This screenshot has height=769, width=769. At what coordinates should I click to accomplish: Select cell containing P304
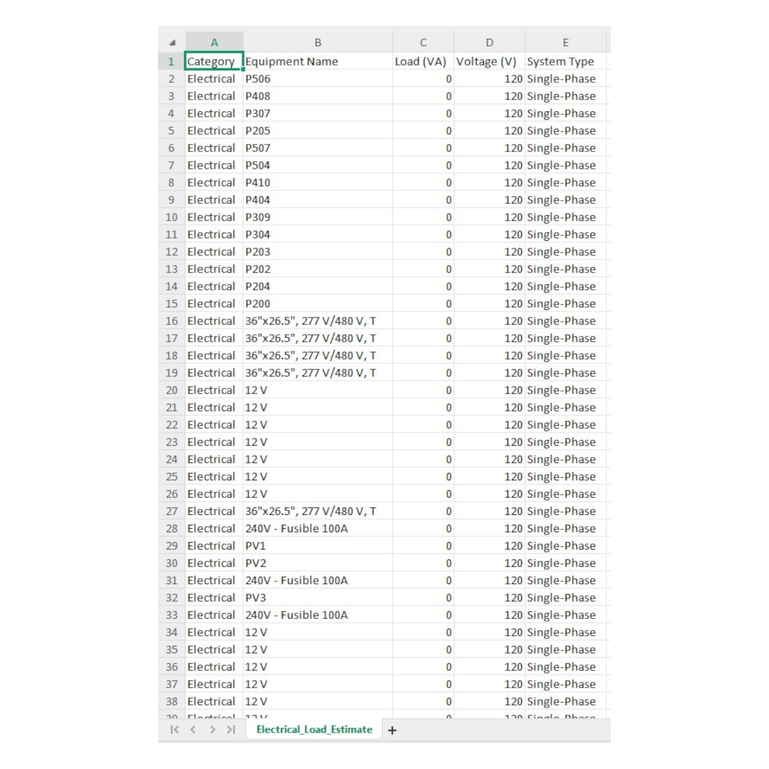coord(318,235)
